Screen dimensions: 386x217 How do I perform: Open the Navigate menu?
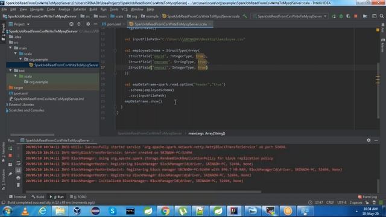37,10
